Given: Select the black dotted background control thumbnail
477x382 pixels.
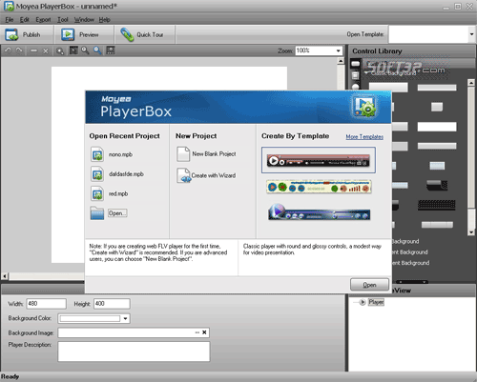Looking at the screenshot, I should click(436, 205).
